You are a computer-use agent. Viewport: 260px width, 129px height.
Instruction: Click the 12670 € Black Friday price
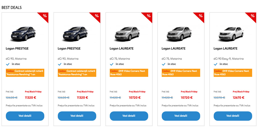pos(238,98)
